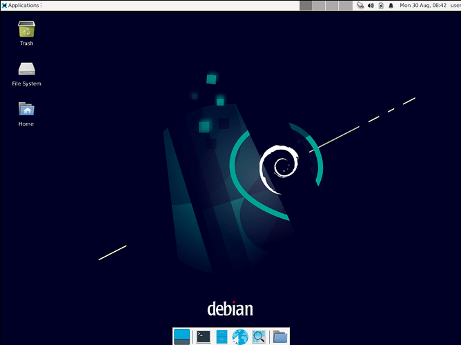Switch to the first workspace

[x=306, y=6]
